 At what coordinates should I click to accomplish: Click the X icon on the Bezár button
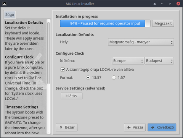[x=61, y=127]
